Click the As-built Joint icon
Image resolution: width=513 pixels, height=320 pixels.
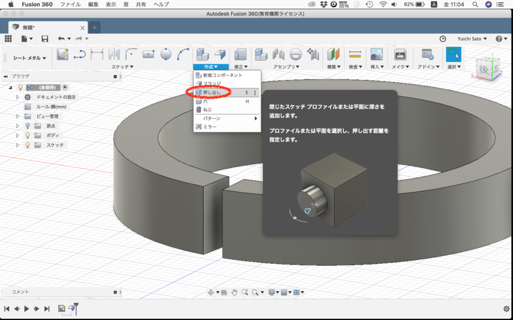[296, 54]
